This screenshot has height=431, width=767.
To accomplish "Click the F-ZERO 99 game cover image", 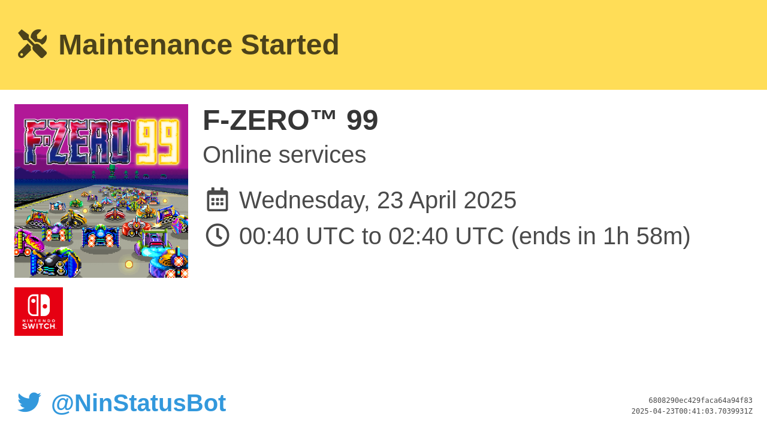I will pyautogui.click(x=101, y=191).
